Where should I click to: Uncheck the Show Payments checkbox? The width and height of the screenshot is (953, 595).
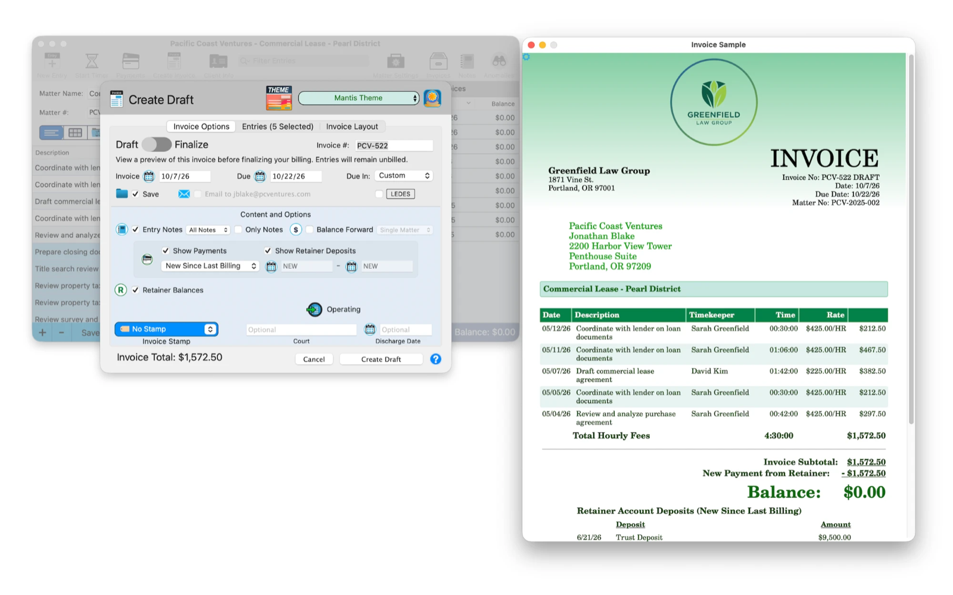(166, 251)
